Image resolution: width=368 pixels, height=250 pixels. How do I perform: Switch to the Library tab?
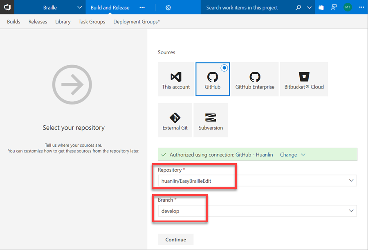tap(63, 22)
